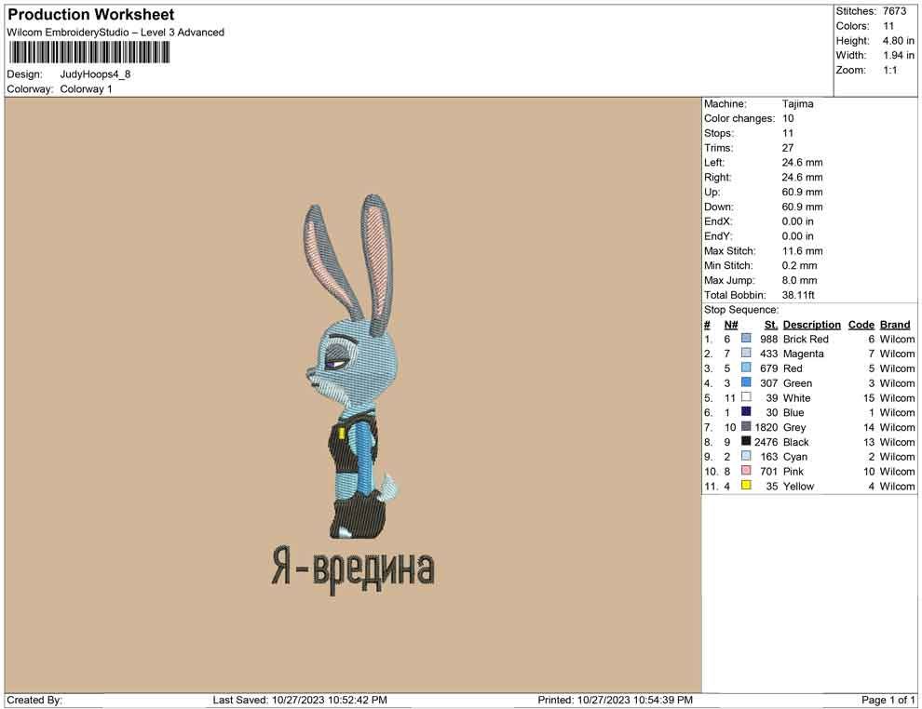Click the barcode under the worksheet title
The height and width of the screenshot is (709, 922).
pyautogui.click(x=89, y=53)
